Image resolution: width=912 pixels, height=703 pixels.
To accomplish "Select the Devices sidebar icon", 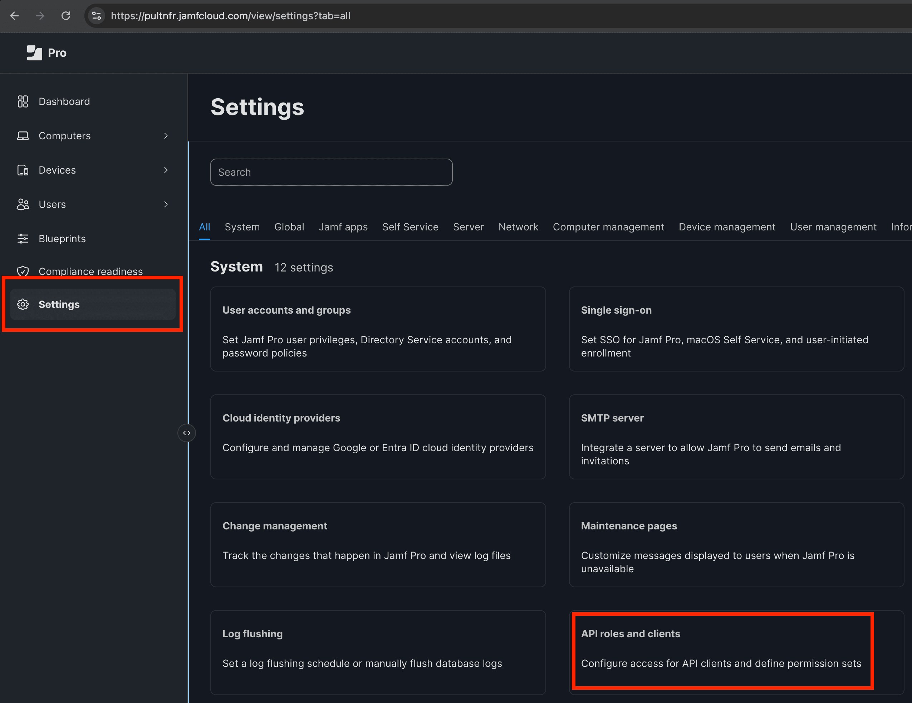I will click(23, 170).
